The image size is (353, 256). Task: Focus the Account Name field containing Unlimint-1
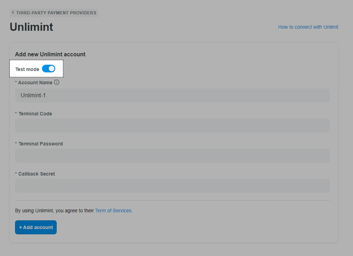coord(172,95)
